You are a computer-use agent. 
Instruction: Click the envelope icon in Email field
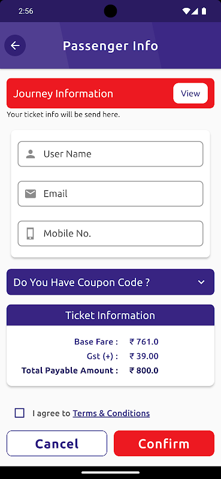pos(31,193)
